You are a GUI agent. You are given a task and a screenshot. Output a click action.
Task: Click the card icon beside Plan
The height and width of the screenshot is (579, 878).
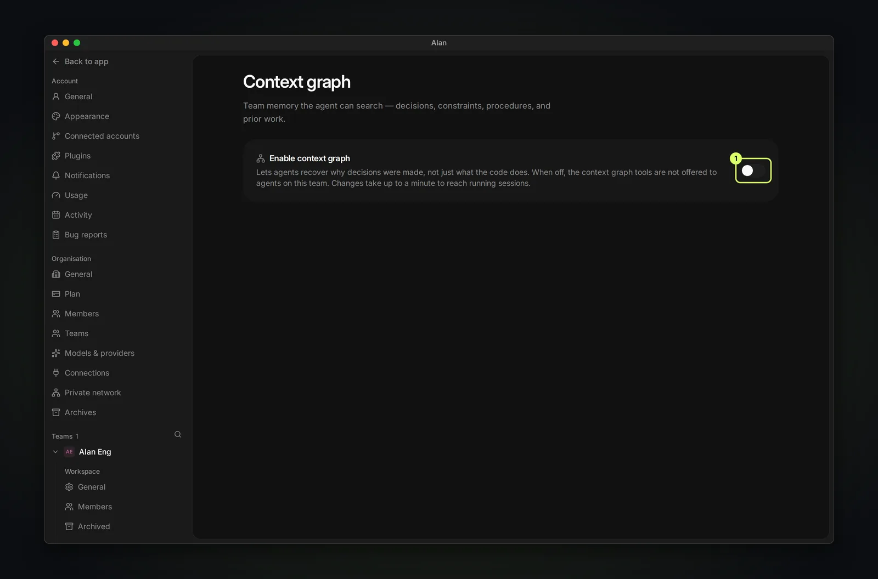(x=56, y=294)
